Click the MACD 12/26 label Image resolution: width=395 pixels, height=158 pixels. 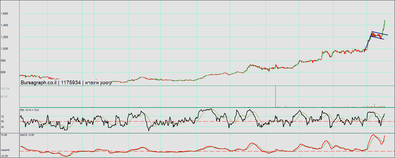(x=27, y=135)
